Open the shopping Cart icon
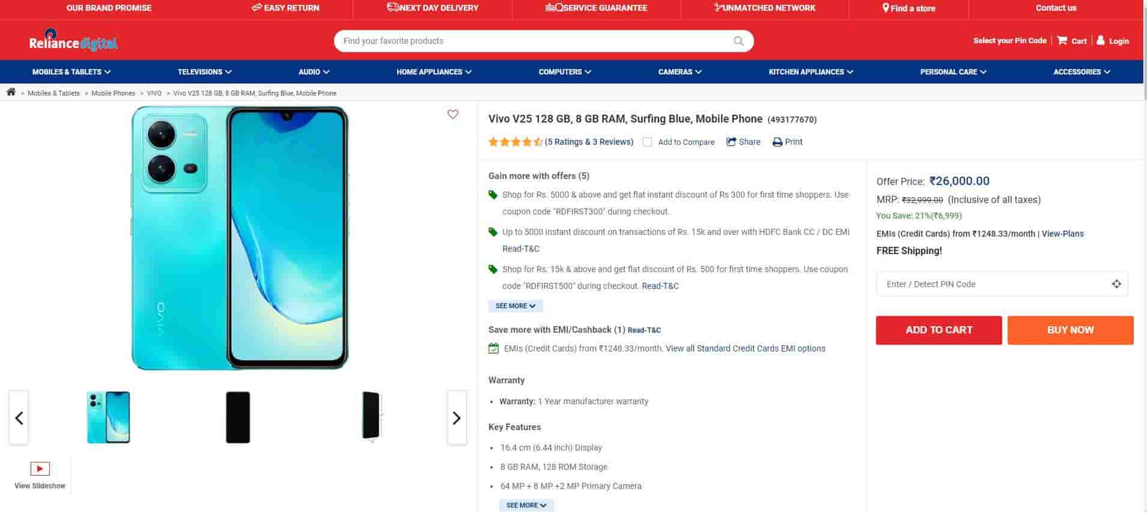This screenshot has width=1147, height=513. tap(1062, 40)
